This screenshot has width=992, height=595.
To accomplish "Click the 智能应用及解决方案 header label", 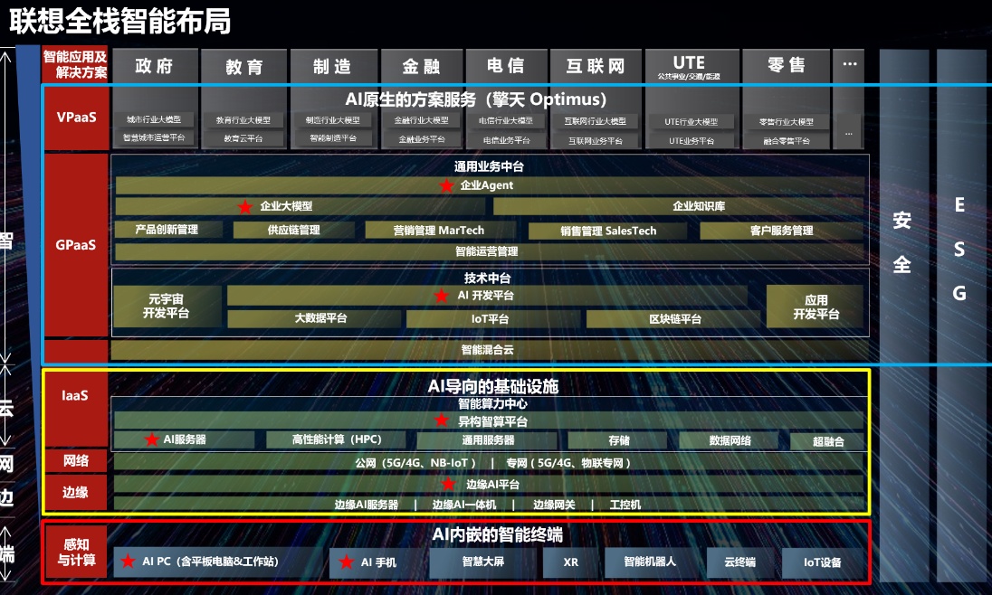I will pyautogui.click(x=75, y=64).
